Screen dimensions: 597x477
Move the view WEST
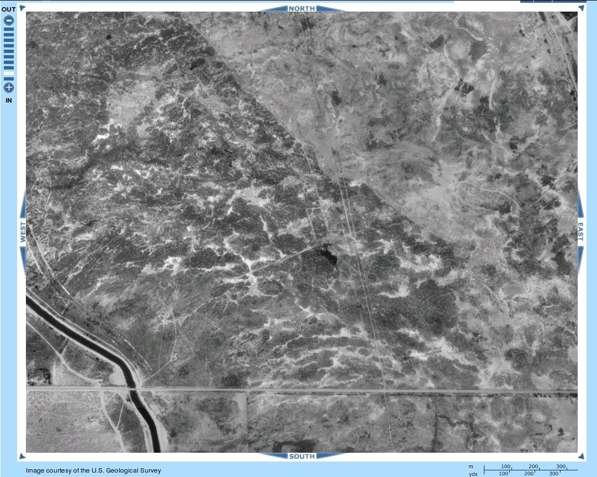[x=23, y=232]
